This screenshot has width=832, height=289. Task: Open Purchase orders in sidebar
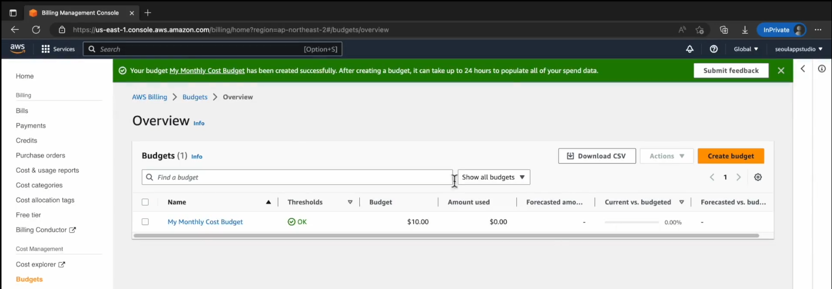point(40,155)
